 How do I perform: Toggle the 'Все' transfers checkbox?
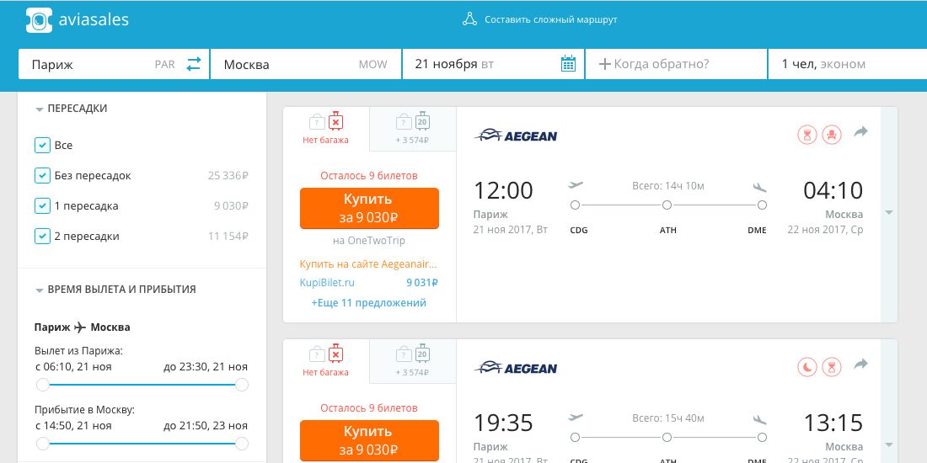tap(42, 146)
